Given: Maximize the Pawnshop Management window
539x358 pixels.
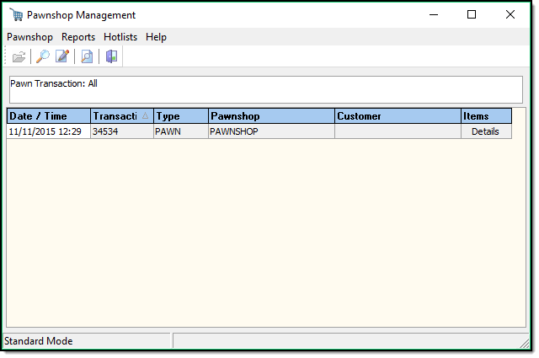Looking at the screenshot, I should click(x=471, y=15).
